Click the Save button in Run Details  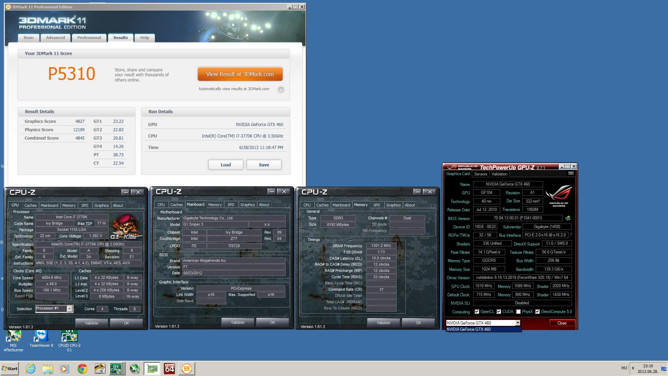264,165
